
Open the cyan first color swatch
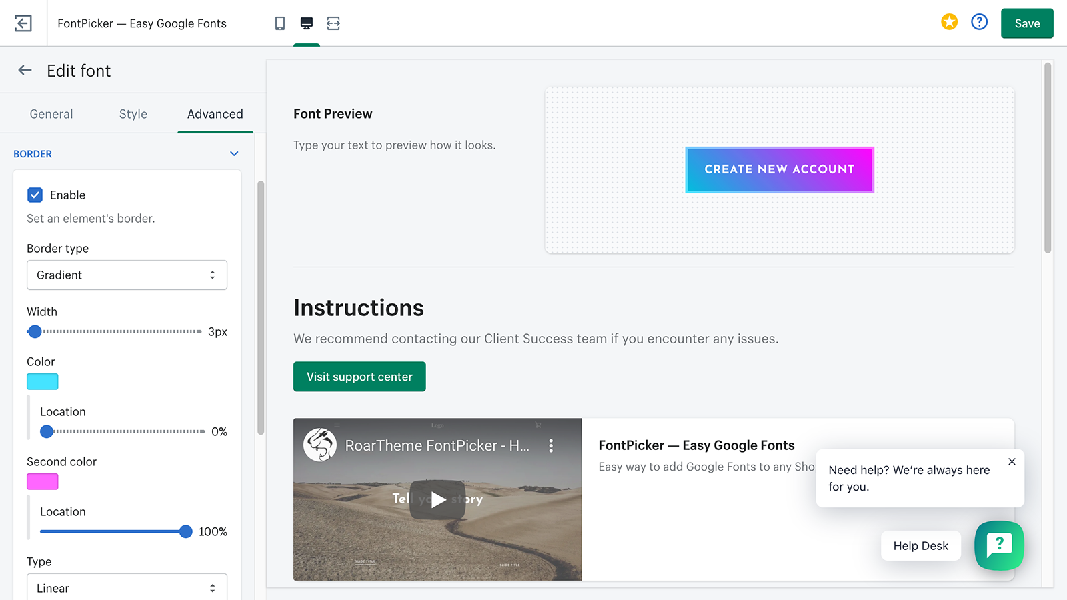43,381
